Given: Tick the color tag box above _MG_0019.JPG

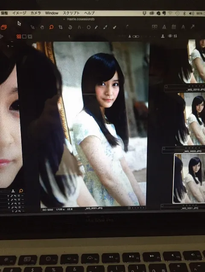Looking at the screenshot, I should tap(166, 87).
